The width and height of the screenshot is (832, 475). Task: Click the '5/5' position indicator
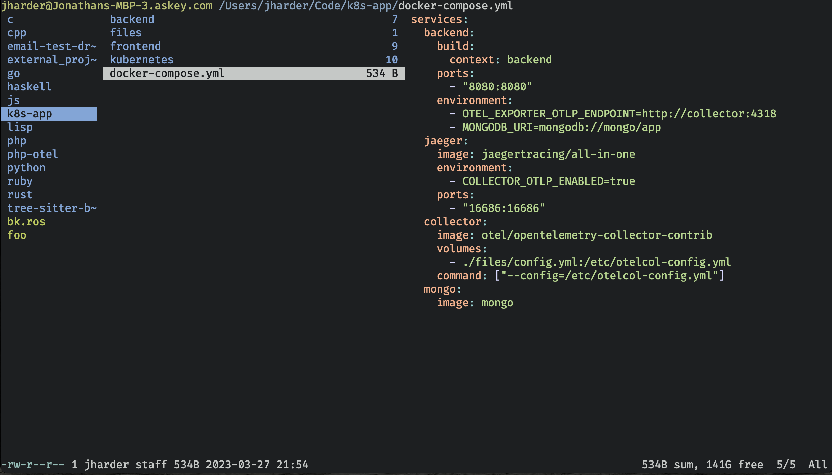coord(786,465)
